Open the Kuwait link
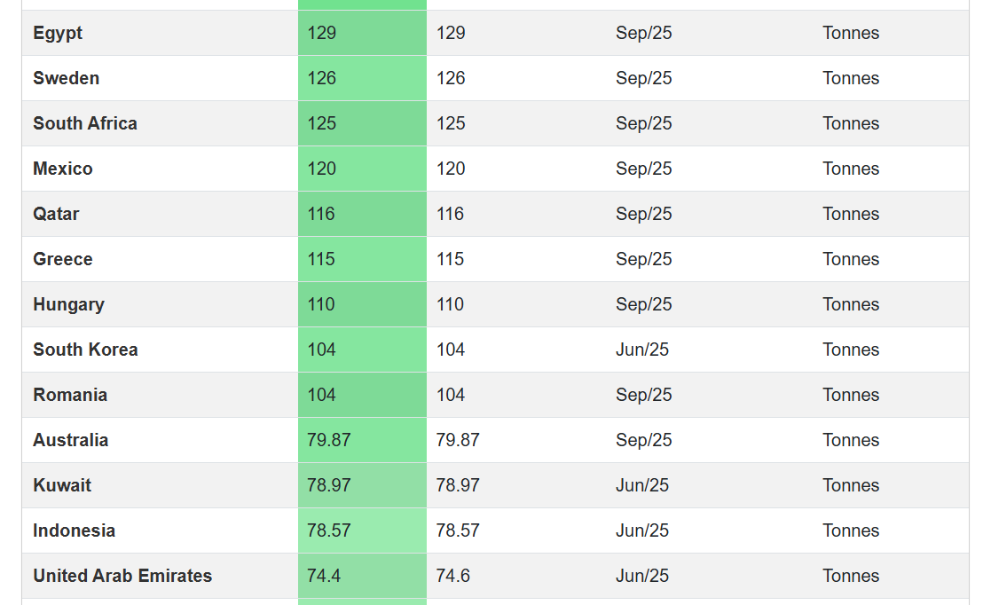The image size is (983, 605). 62,485
